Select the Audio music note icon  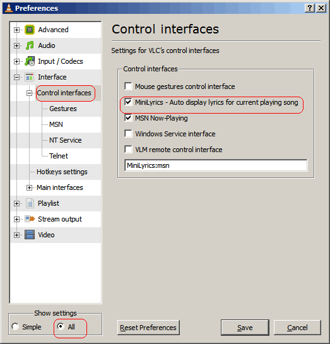click(x=30, y=45)
